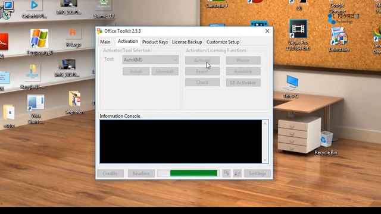This screenshot has height=214, width=381.
Task: Open the Product Keys tab
Action: pyautogui.click(x=155, y=42)
